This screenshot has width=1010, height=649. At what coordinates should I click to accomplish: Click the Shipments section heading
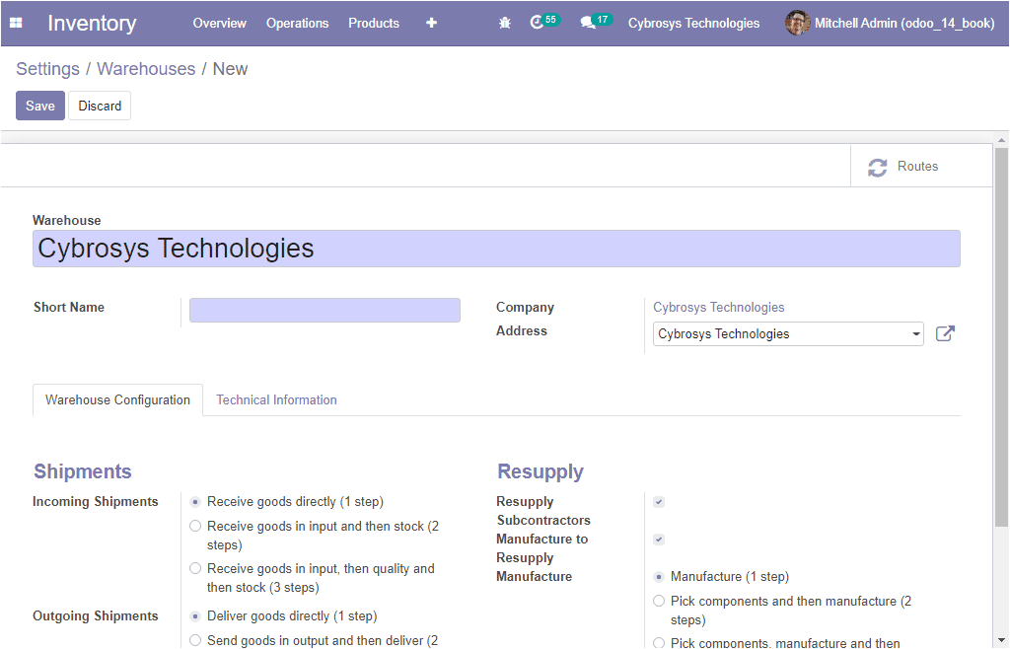click(83, 471)
